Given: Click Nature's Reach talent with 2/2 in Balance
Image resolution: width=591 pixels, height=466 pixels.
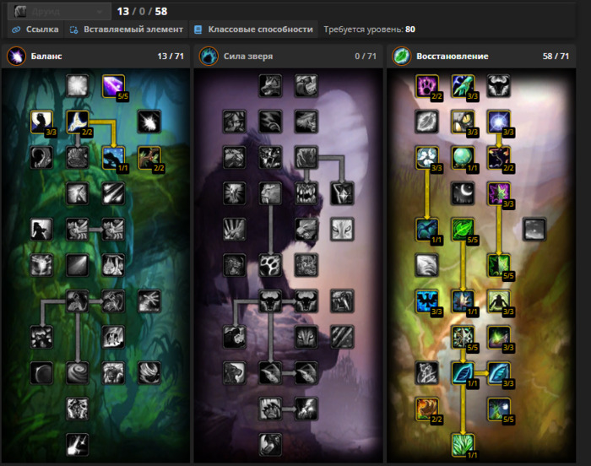Looking at the screenshot, I should coord(149,158).
